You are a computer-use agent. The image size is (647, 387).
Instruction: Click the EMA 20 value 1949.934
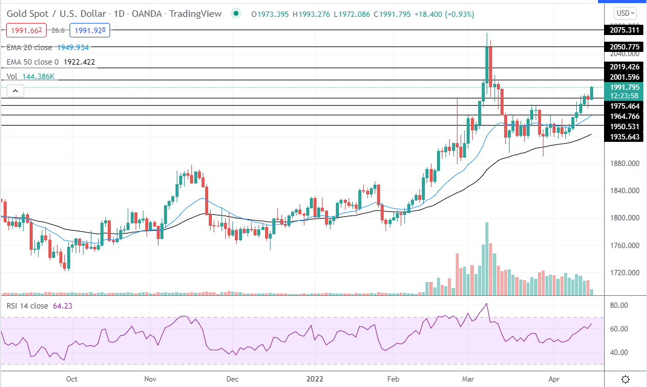click(73, 47)
